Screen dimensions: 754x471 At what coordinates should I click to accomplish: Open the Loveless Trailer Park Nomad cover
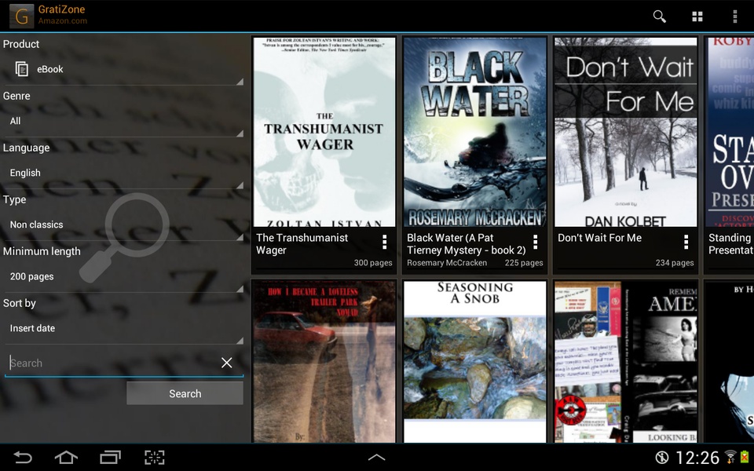click(x=324, y=361)
